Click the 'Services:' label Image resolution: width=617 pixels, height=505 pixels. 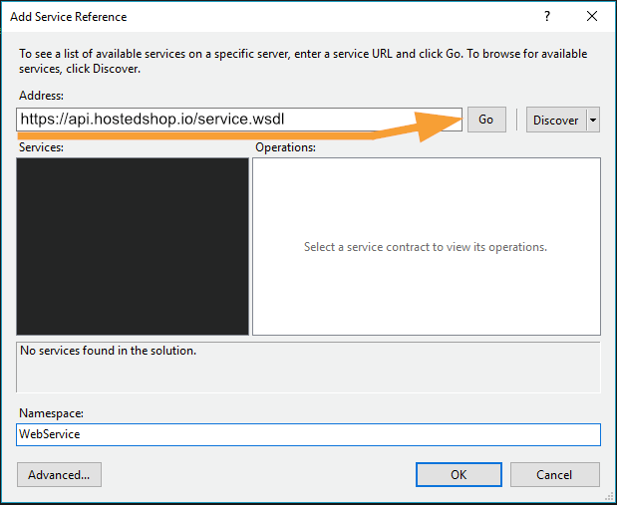coord(40,147)
